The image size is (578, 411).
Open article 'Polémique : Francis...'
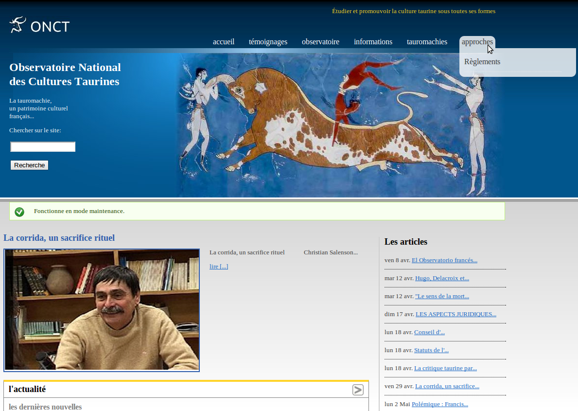click(x=440, y=404)
